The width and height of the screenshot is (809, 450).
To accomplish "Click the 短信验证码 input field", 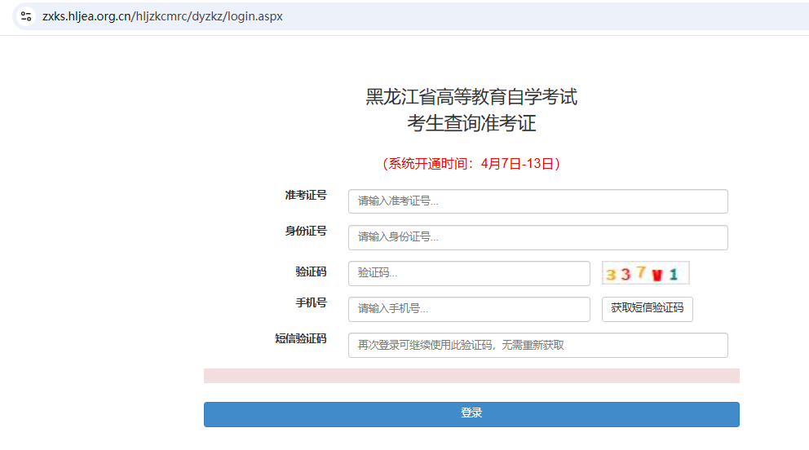I will (537, 345).
